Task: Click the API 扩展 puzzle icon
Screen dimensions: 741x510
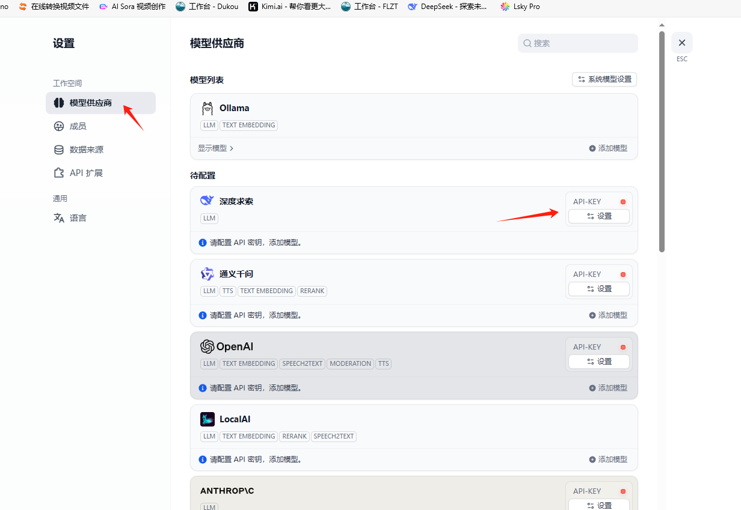Action: tap(59, 173)
